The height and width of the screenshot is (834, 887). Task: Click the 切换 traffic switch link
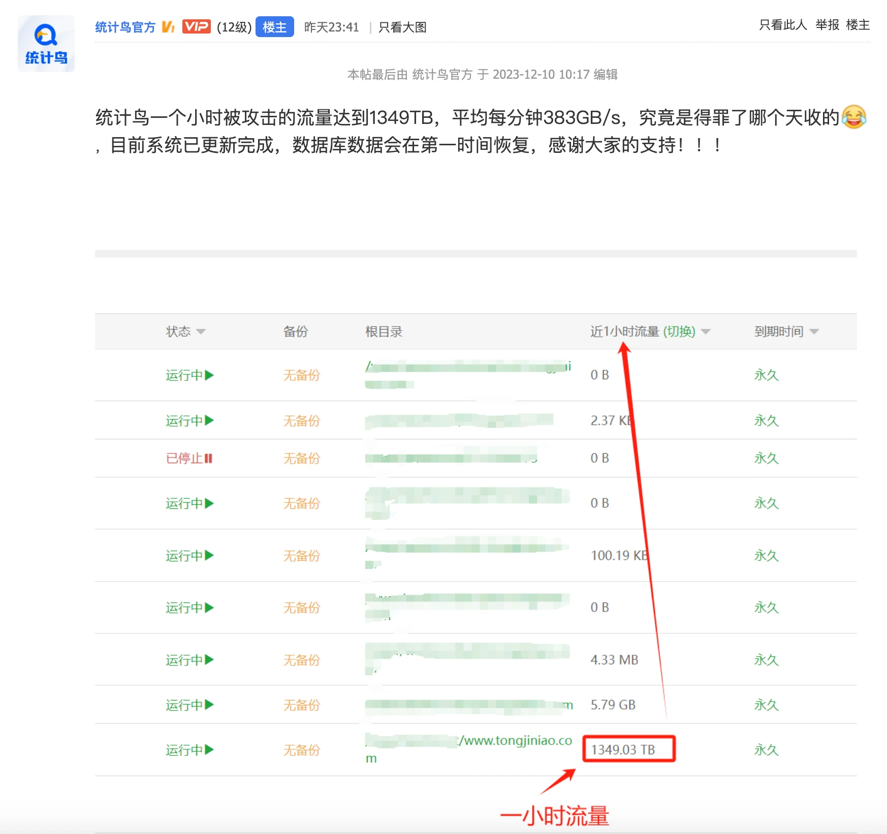click(679, 332)
